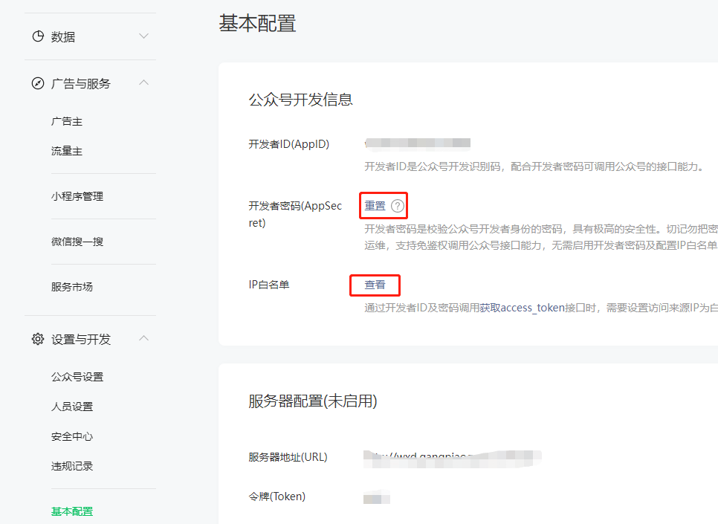Click 查看 for IP白名单

375,285
